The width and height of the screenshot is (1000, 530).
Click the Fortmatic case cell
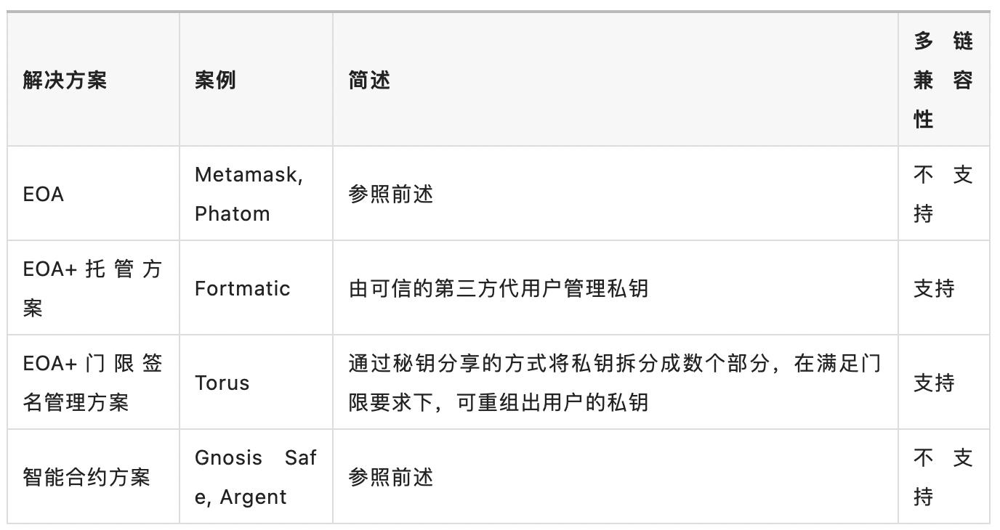coord(242,288)
